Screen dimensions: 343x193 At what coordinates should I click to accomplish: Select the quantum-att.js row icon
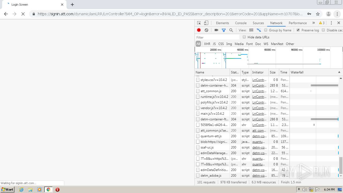coord(198,136)
